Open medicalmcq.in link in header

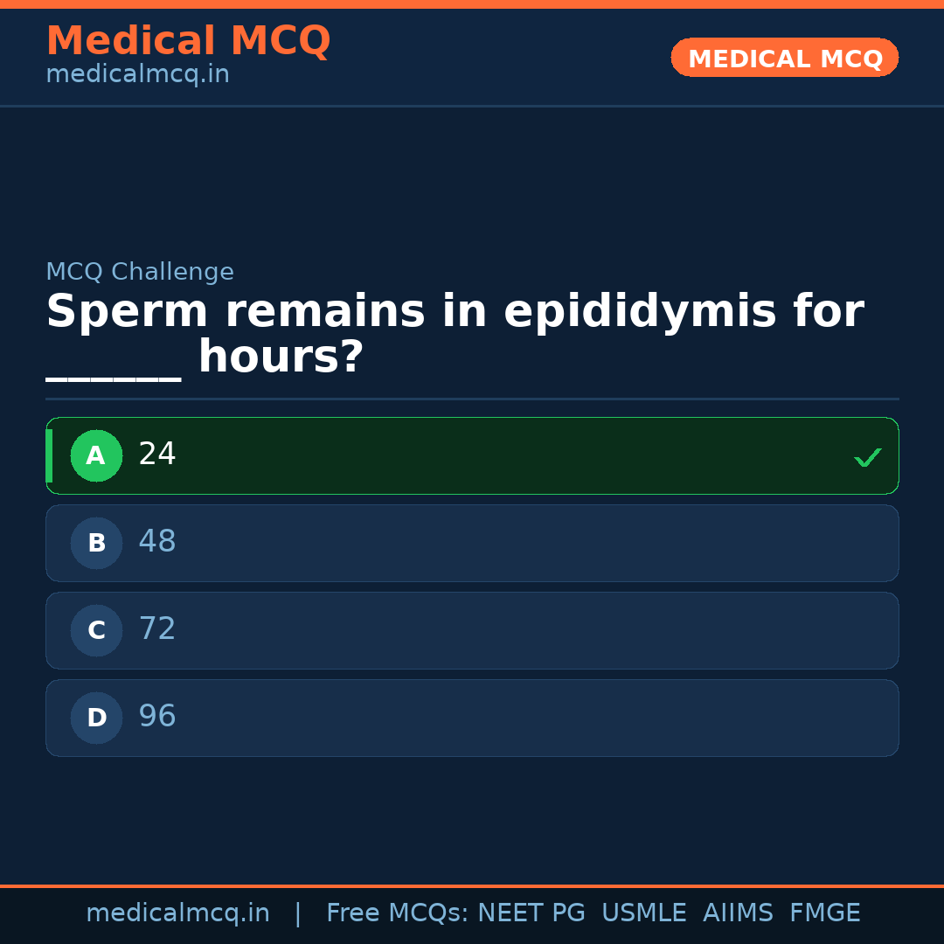point(137,75)
